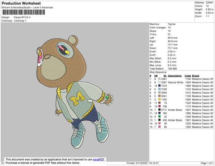215x166 pixels.
Task: Click the Min Stitch value 0.2 mm
Action: coord(172,62)
